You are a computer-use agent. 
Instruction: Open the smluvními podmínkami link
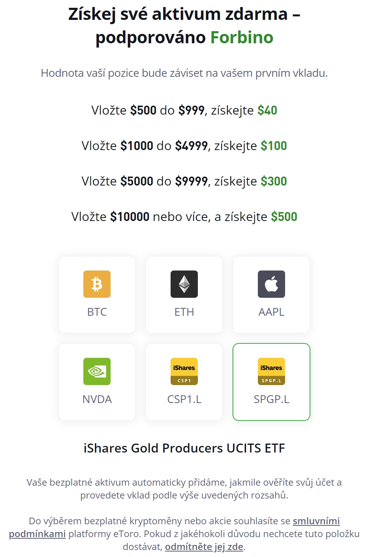(316, 521)
